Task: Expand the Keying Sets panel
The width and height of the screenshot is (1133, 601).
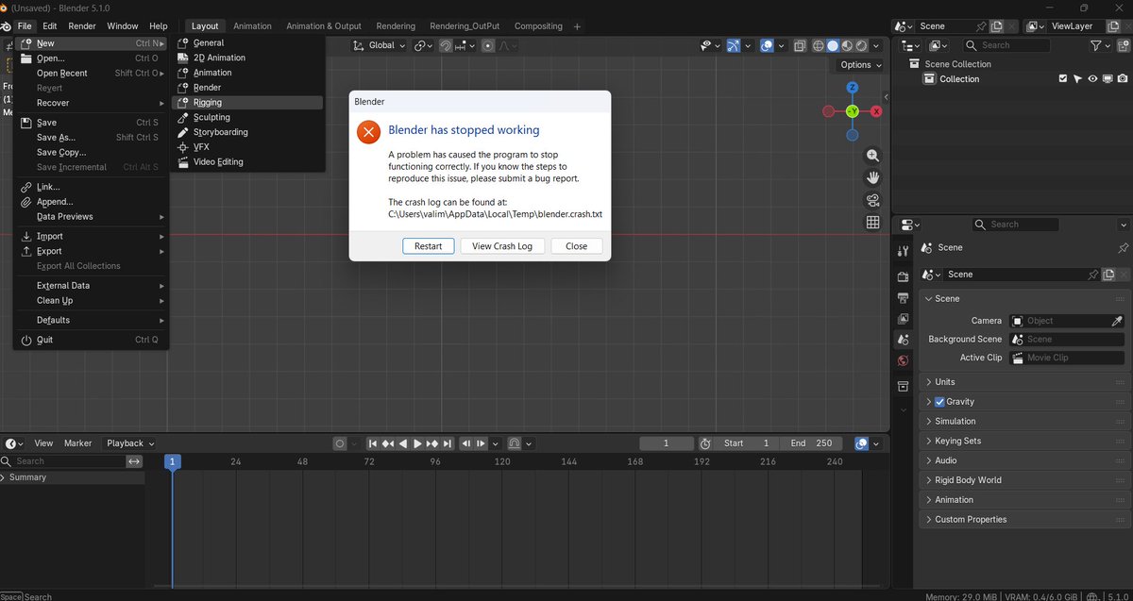Action: [x=1023, y=442]
